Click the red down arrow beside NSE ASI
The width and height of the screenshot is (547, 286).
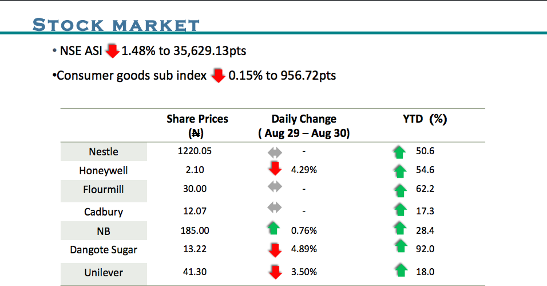coord(112,51)
